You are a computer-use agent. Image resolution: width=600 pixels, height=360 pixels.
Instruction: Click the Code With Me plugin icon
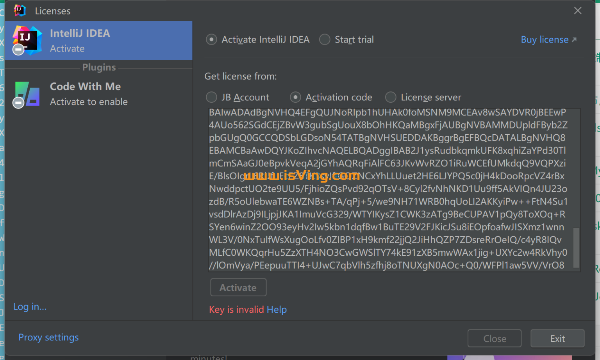27,94
